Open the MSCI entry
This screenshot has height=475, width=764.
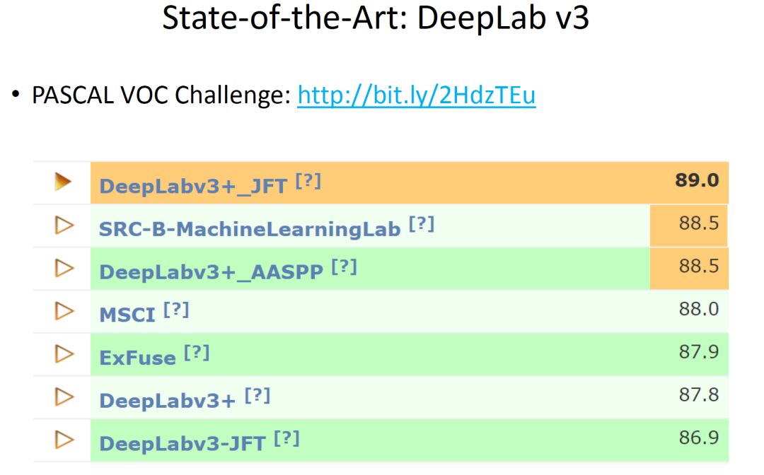pos(127,315)
